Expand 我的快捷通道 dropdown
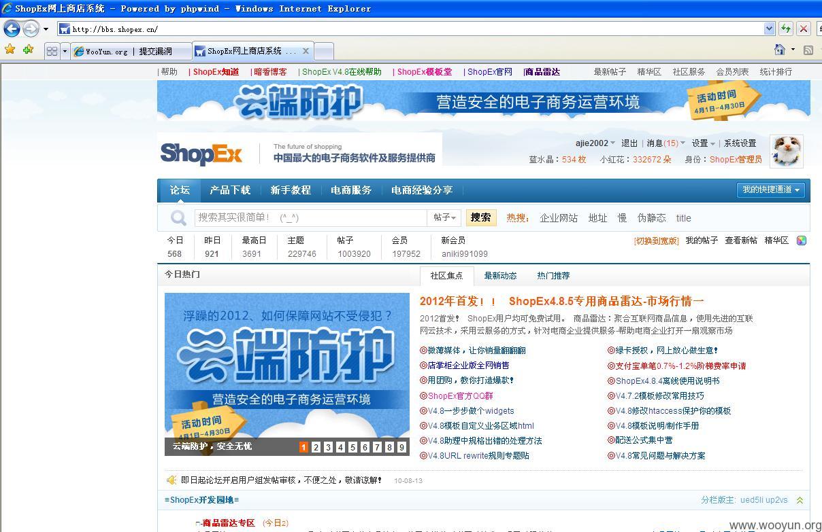Image resolution: width=822 pixels, height=532 pixels. coord(771,190)
